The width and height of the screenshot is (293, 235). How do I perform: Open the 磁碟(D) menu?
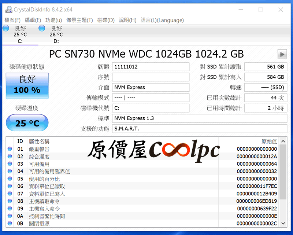coord(106,20)
